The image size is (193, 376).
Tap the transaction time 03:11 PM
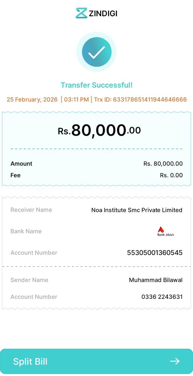pyautogui.click(x=77, y=100)
